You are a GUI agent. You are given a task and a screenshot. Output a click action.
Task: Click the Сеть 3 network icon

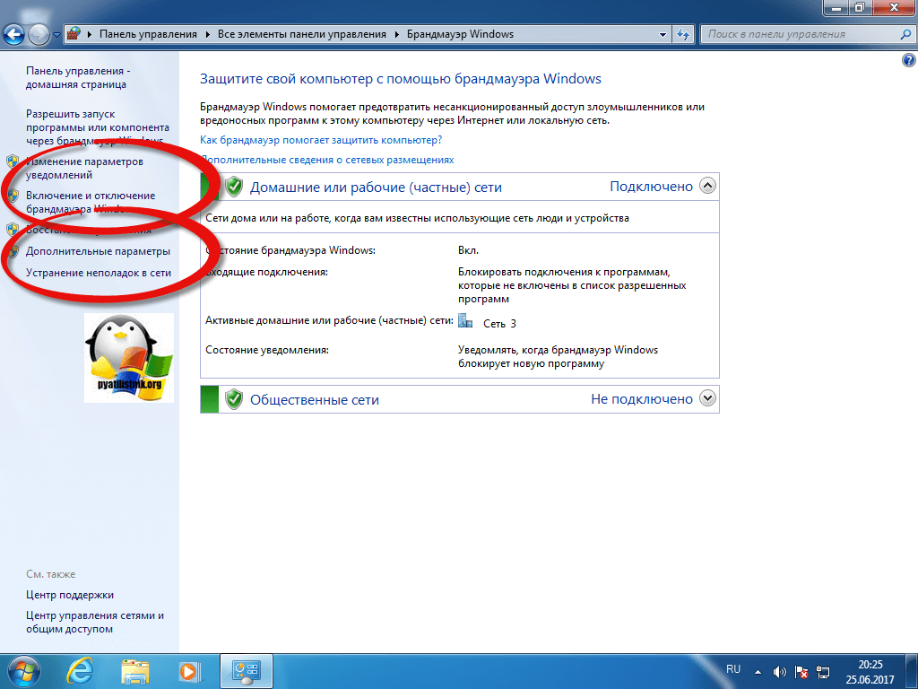pyautogui.click(x=464, y=321)
